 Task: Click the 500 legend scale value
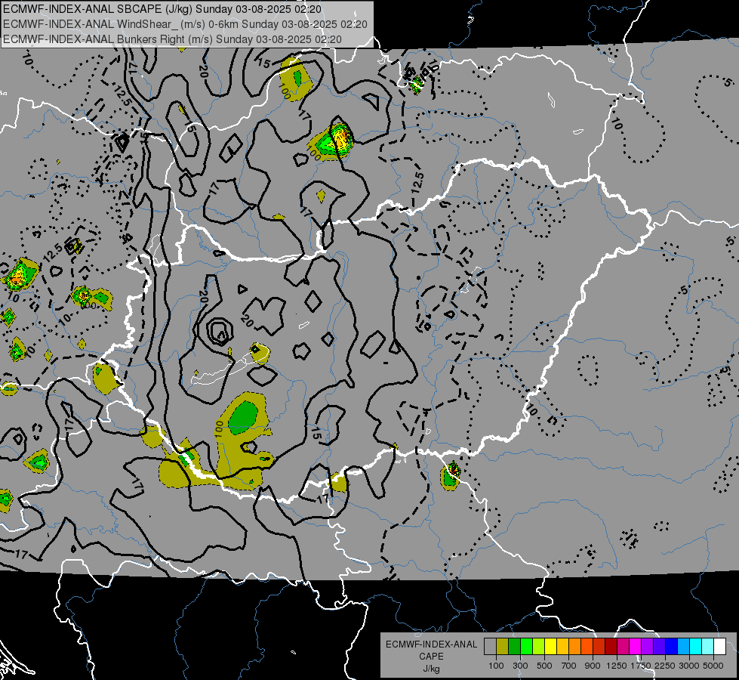tap(544, 666)
